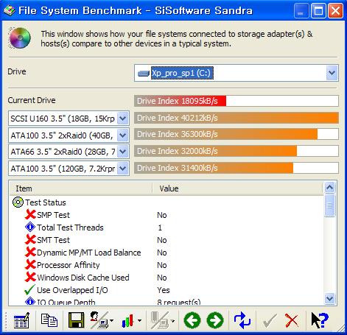This screenshot has height=335, width=347.
Task: Click the Item column header
Action: click(81, 188)
